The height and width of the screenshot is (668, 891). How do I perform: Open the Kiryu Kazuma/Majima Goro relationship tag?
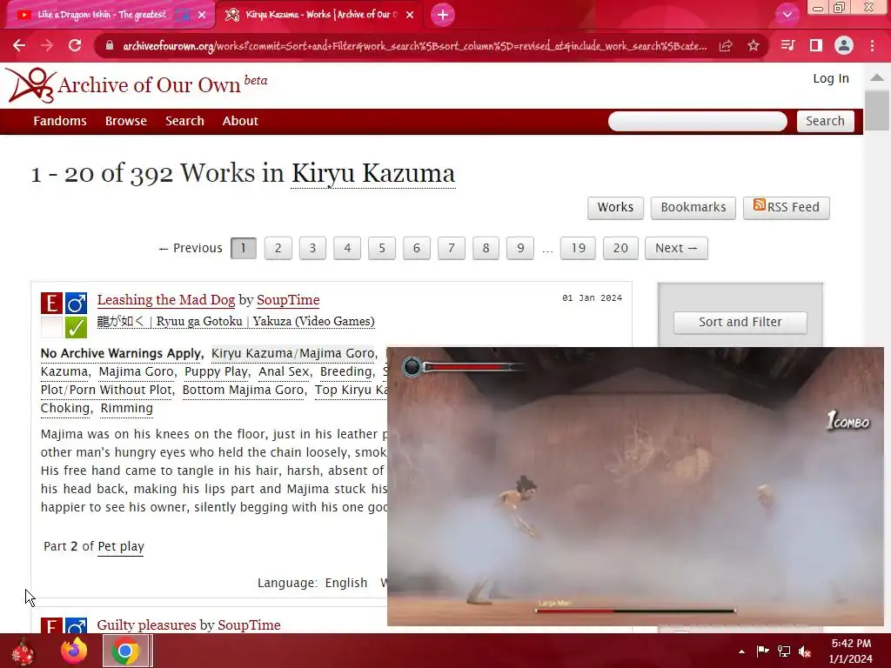click(292, 353)
